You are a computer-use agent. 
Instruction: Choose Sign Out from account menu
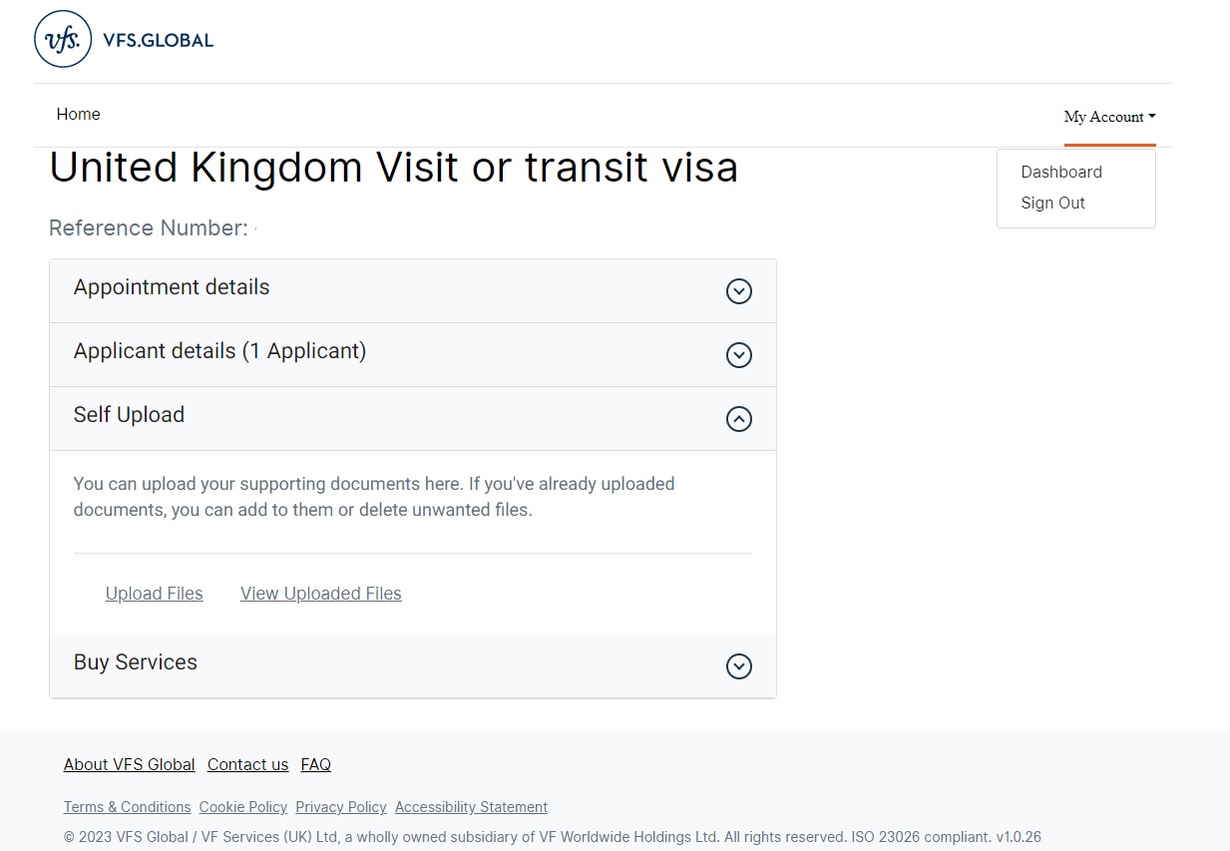pyautogui.click(x=1052, y=203)
